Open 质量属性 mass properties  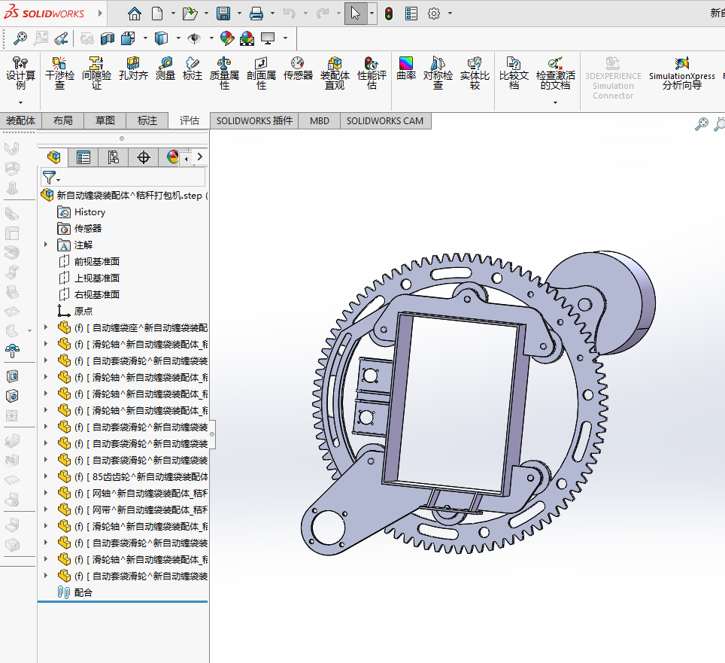click(224, 73)
